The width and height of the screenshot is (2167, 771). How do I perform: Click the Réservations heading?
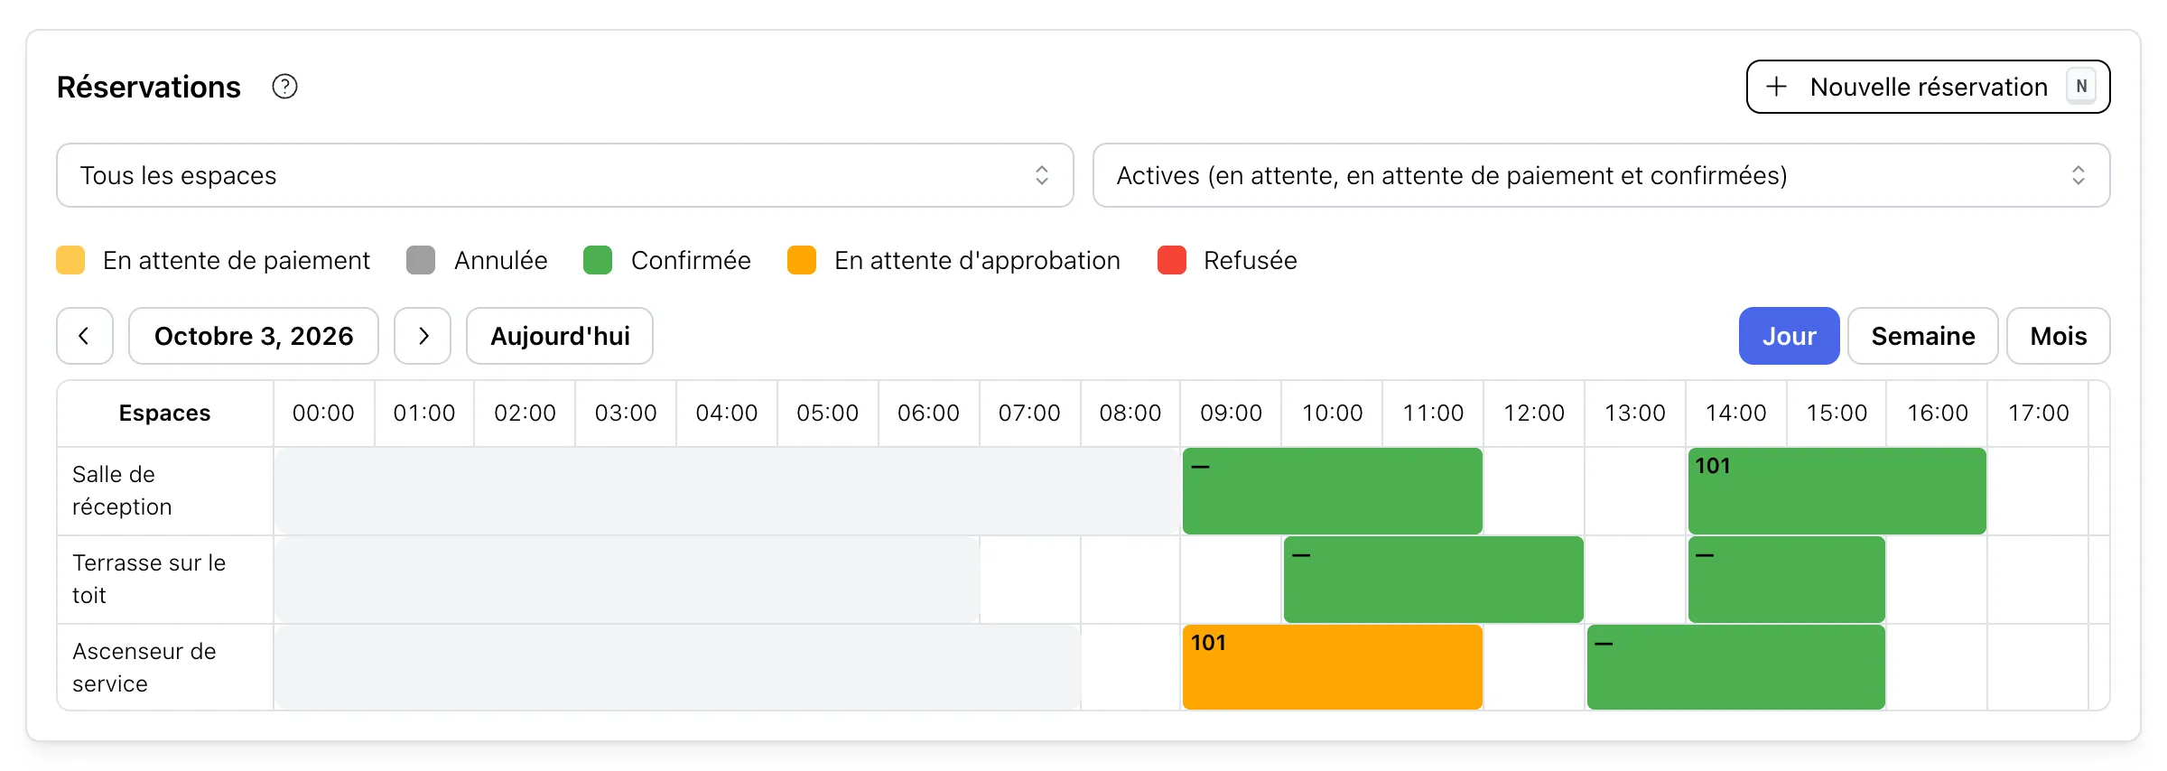point(149,87)
